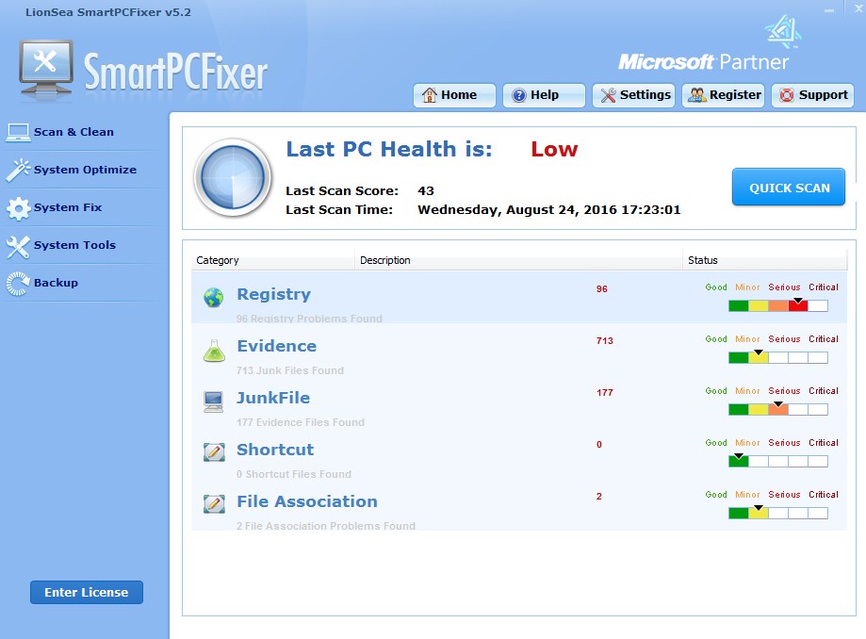The height and width of the screenshot is (639, 866).
Task: Click the Evidence severity status bar
Action: pos(778,357)
